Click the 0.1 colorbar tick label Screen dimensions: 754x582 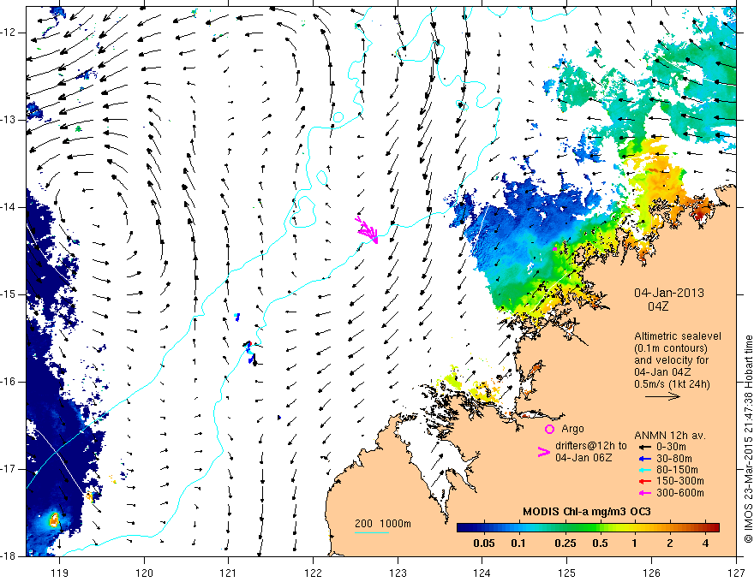tap(518, 543)
